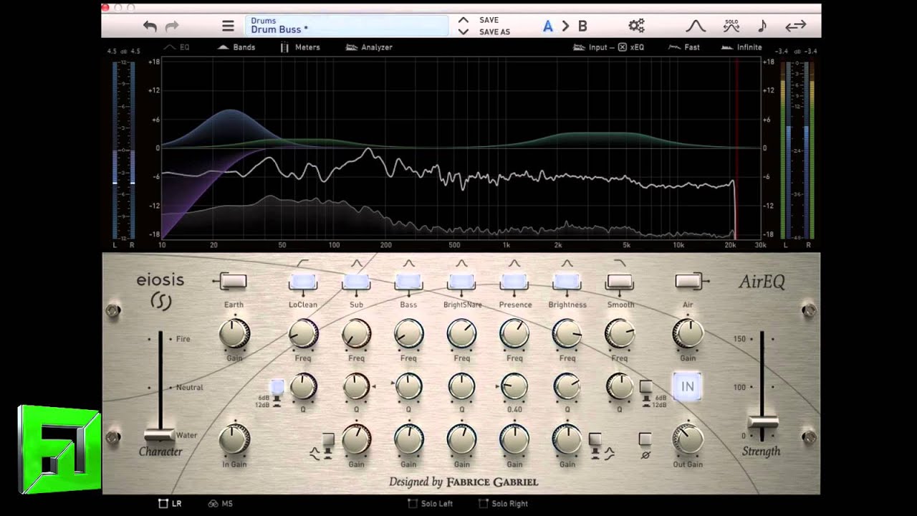
Task: Click the Bass Freq knob
Action: (x=408, y=334)
